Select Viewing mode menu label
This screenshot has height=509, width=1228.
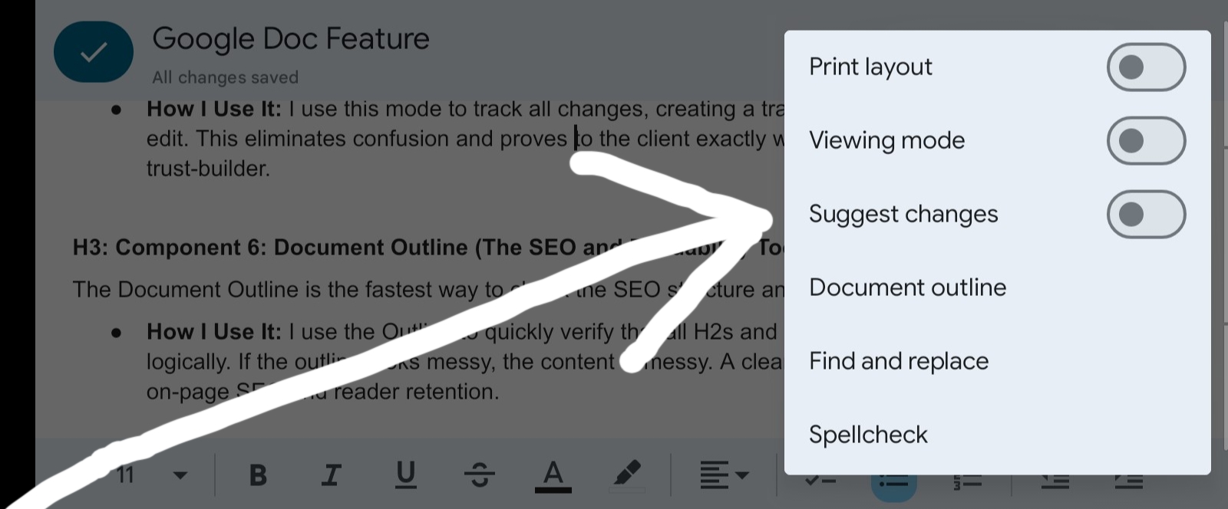pyautogui.click(x=886, y=140)
